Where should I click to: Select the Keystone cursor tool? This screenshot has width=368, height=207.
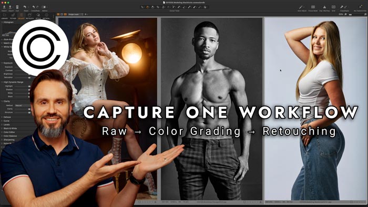click(169, 7)
